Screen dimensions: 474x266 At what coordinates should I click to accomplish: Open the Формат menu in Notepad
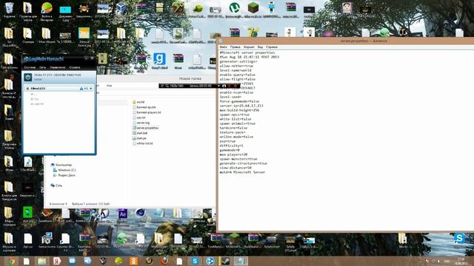click(249, 47)
